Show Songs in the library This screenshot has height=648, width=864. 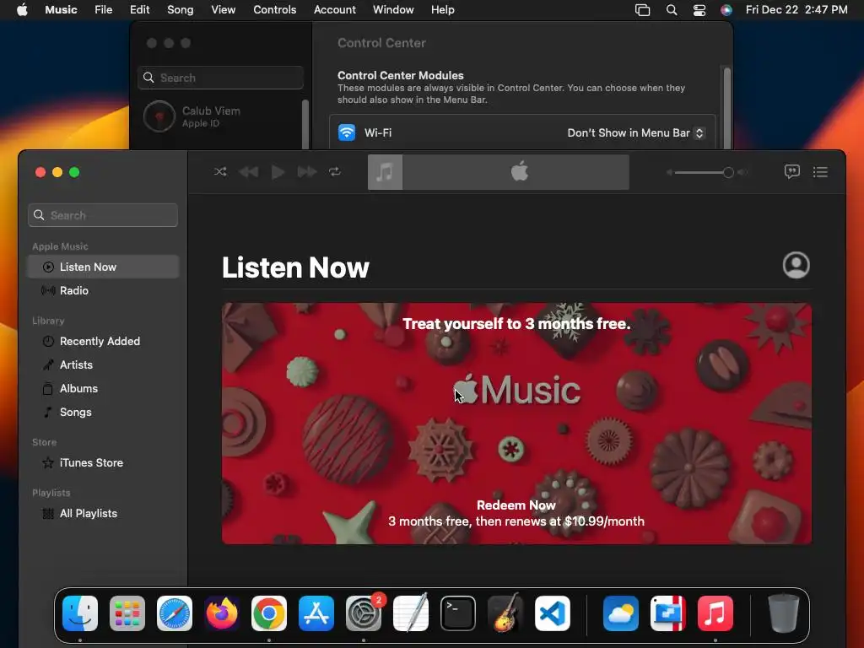click(x=103, y=412)
